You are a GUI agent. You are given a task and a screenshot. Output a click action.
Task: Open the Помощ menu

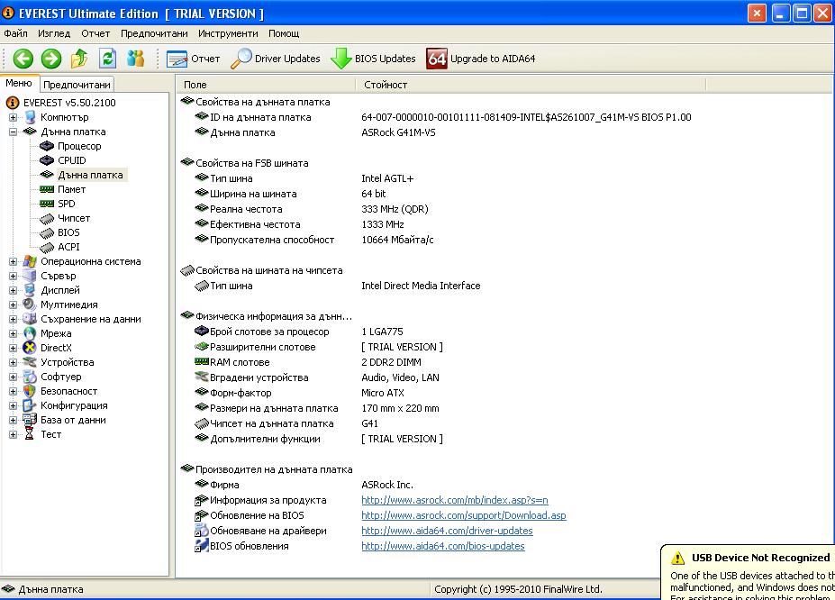[284, 33]
